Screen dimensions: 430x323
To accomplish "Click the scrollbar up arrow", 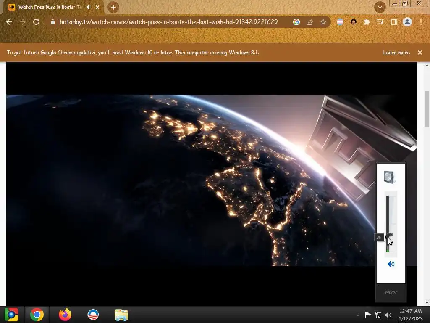I will click(x=427, y=65).
